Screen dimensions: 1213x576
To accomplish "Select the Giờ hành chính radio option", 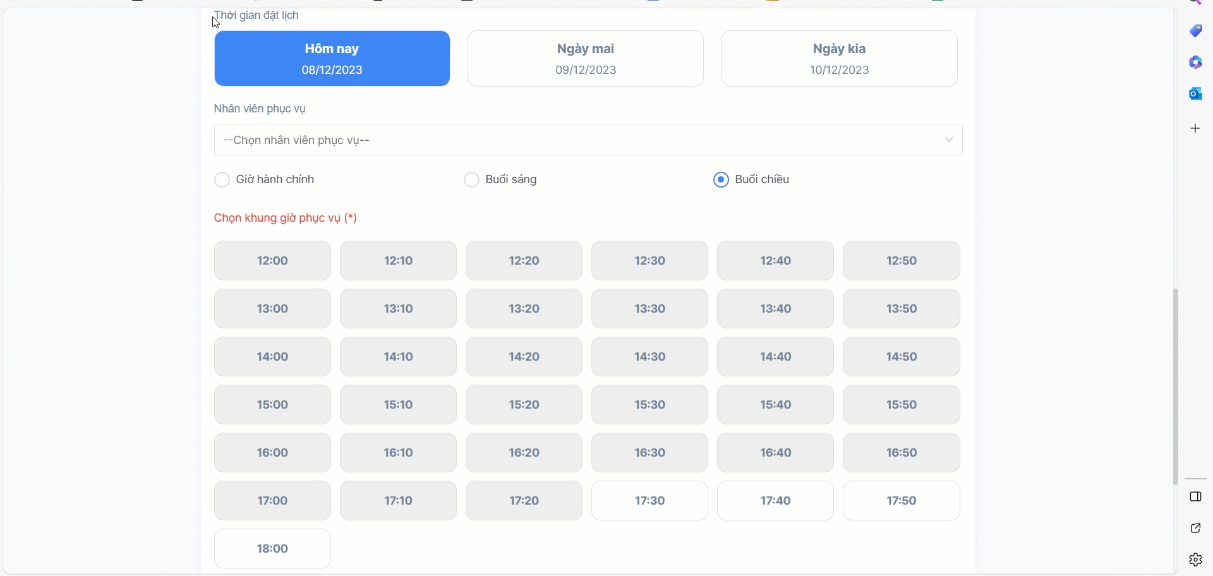I will coord(222,180).
